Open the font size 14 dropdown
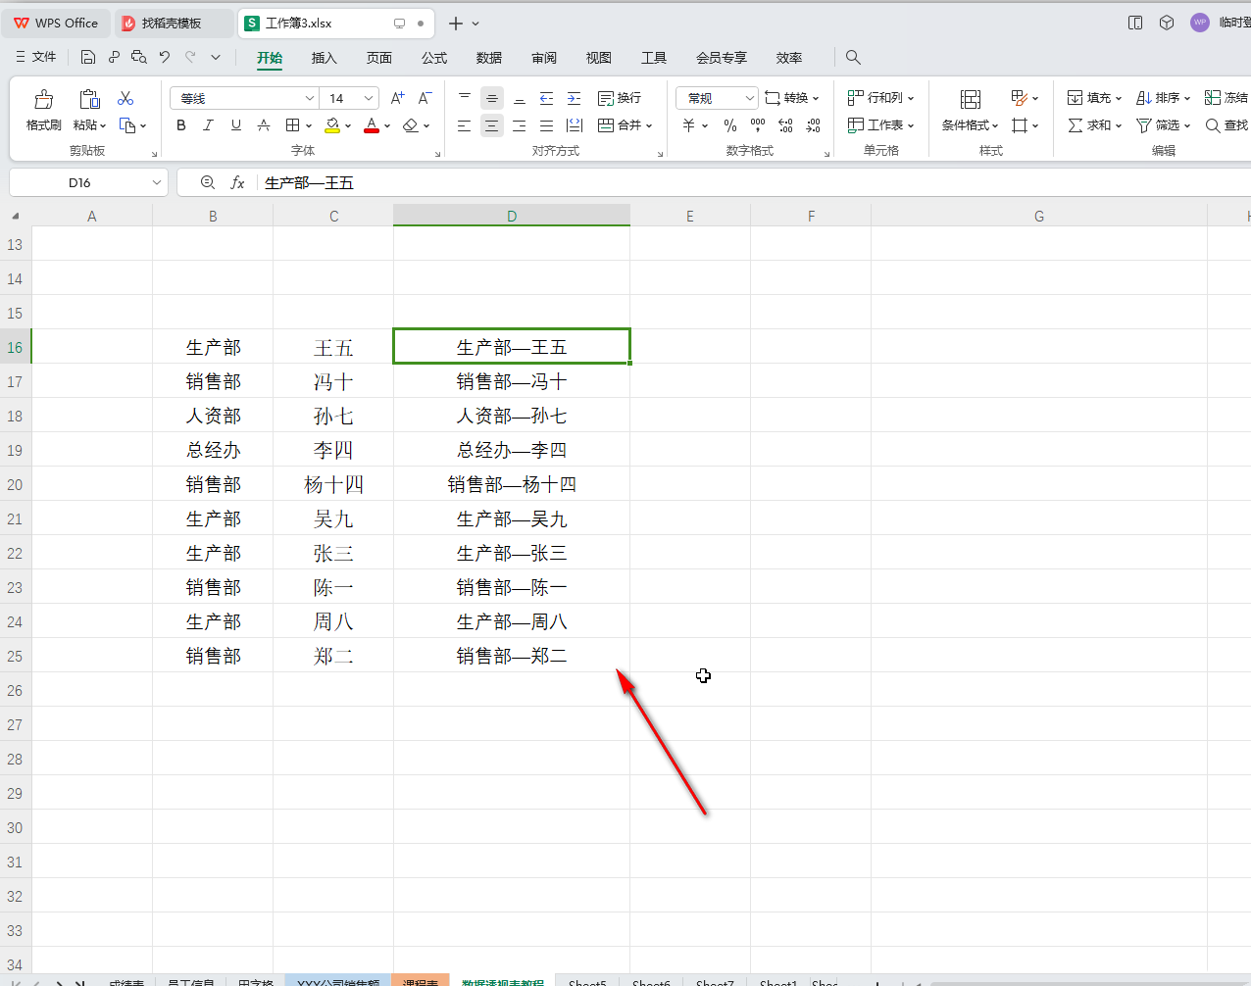The height and width of the screenshot is (986, 1251). click(369, 98)
